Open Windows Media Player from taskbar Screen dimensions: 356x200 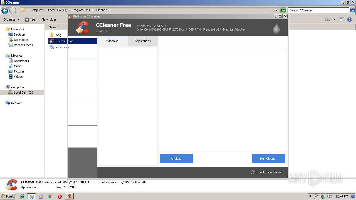click(x=41, y=196)
